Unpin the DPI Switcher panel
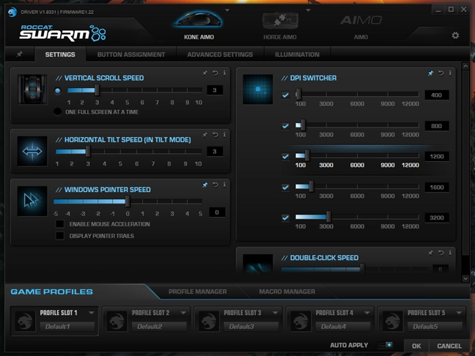 (430, 73)
